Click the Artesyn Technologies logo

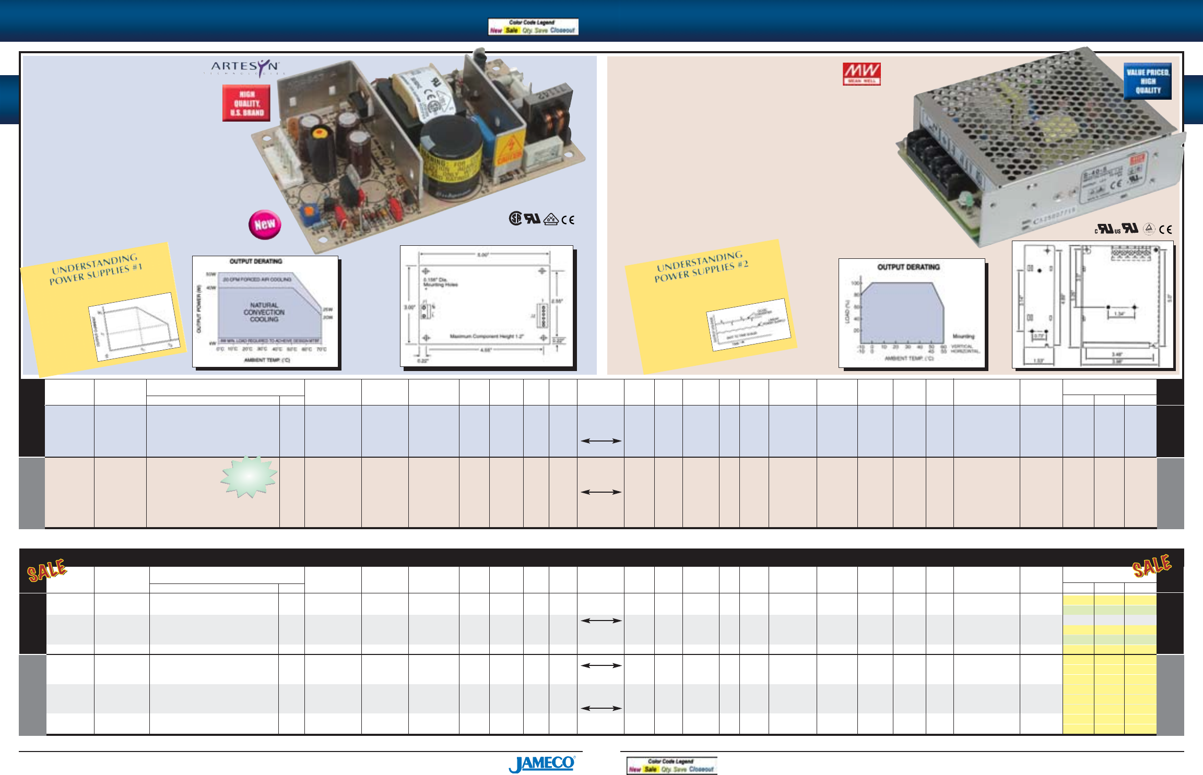(x=245, y=68)
